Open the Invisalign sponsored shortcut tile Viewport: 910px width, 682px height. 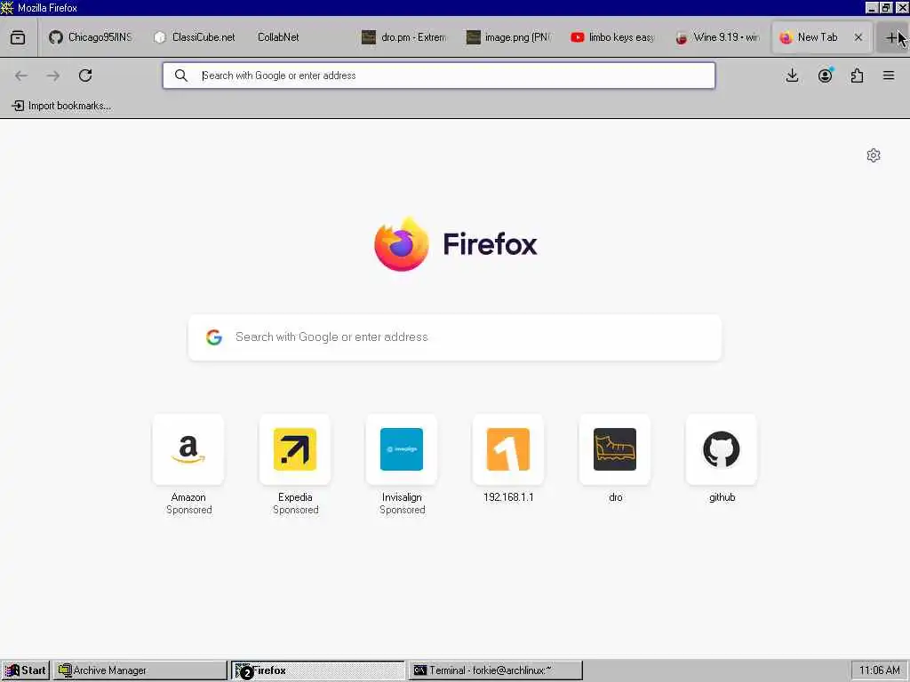(x=402, y=449)
